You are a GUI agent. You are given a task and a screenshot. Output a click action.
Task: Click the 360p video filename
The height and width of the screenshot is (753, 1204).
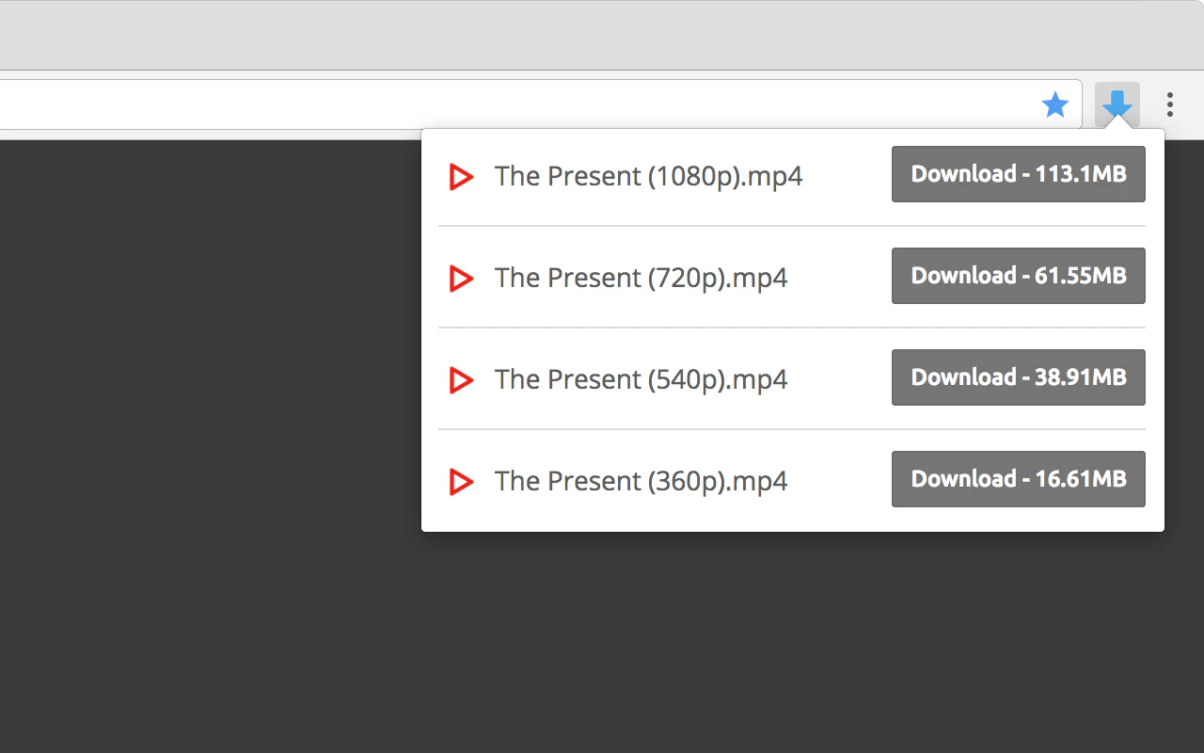(x=642, y=481)
